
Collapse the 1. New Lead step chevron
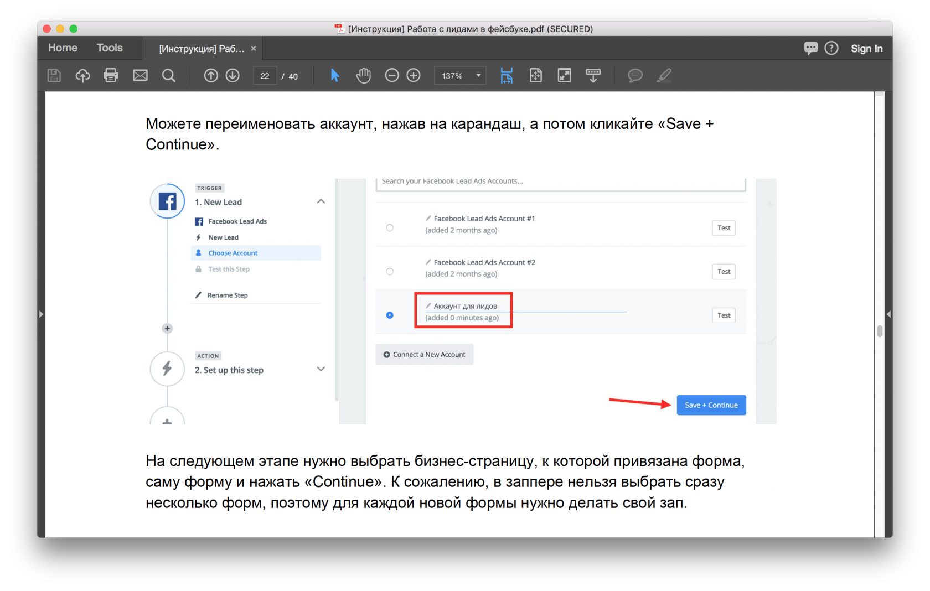click(x=321, y=201)
